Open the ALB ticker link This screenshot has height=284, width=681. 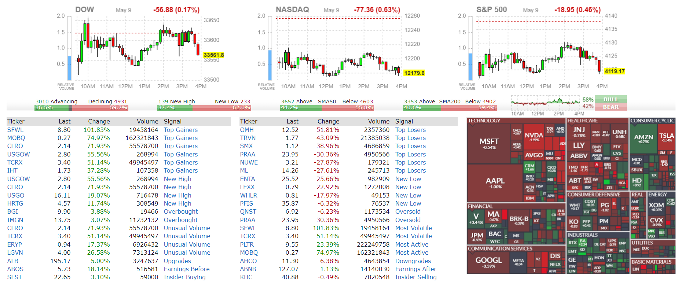13,261
